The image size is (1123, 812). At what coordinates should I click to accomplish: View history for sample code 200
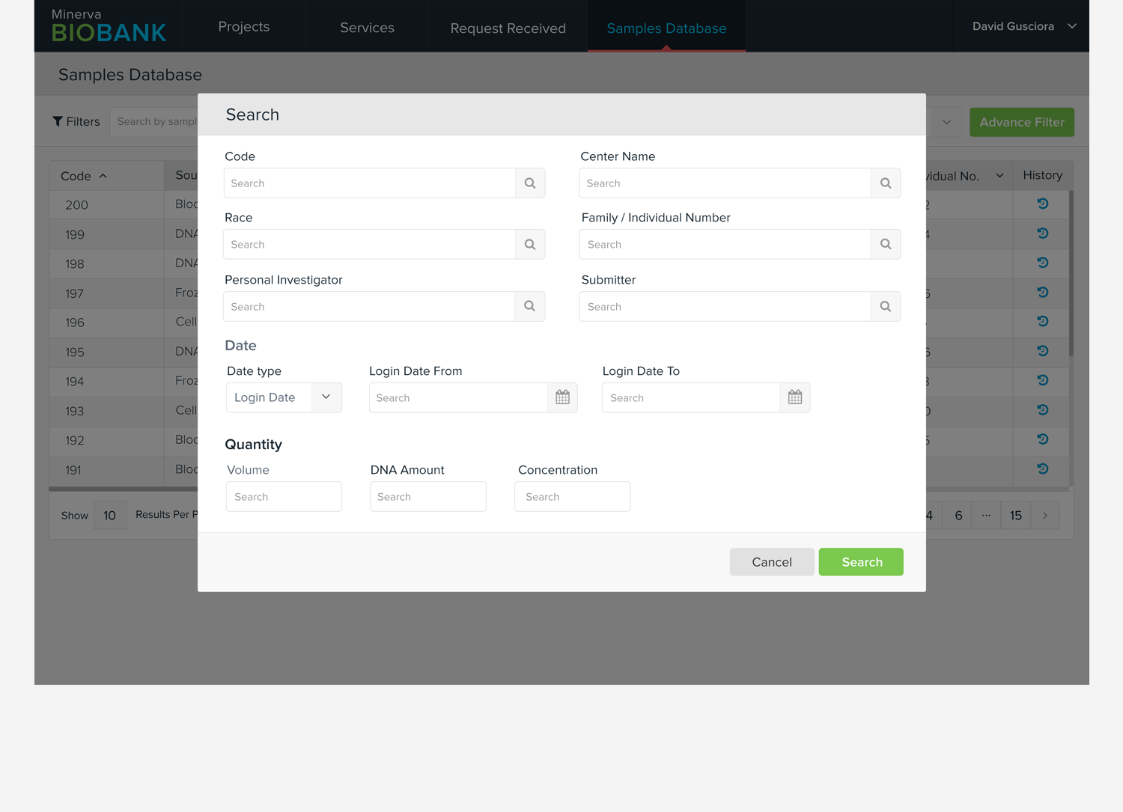(1042, 204)
